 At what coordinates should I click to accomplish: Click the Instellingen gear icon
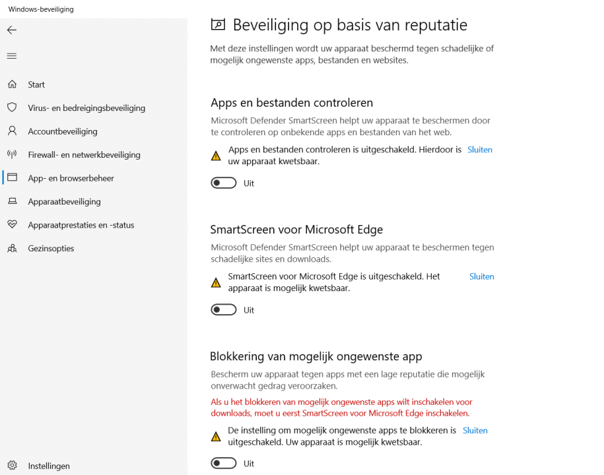point(12,466)
